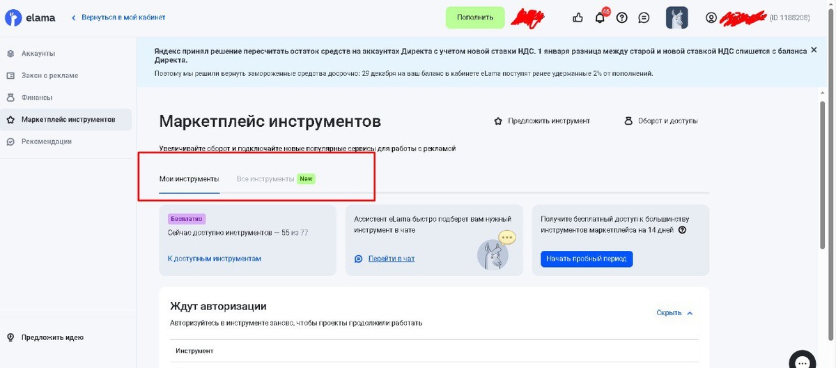Click the Бесплатно purple badge

[187, 219]
